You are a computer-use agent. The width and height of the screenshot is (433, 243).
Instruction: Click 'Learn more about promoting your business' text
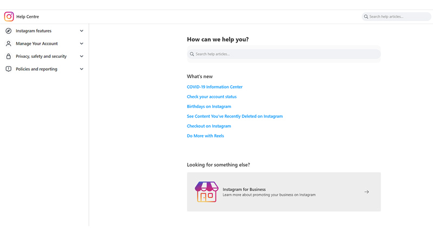coord(269,195)
